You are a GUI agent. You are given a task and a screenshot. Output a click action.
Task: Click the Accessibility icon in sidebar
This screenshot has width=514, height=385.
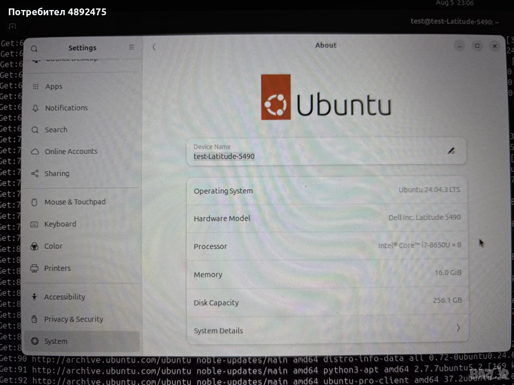coord(34,297)
